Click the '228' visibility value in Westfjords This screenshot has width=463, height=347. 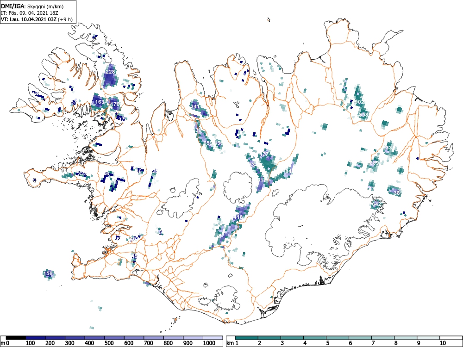pos(110,72)
